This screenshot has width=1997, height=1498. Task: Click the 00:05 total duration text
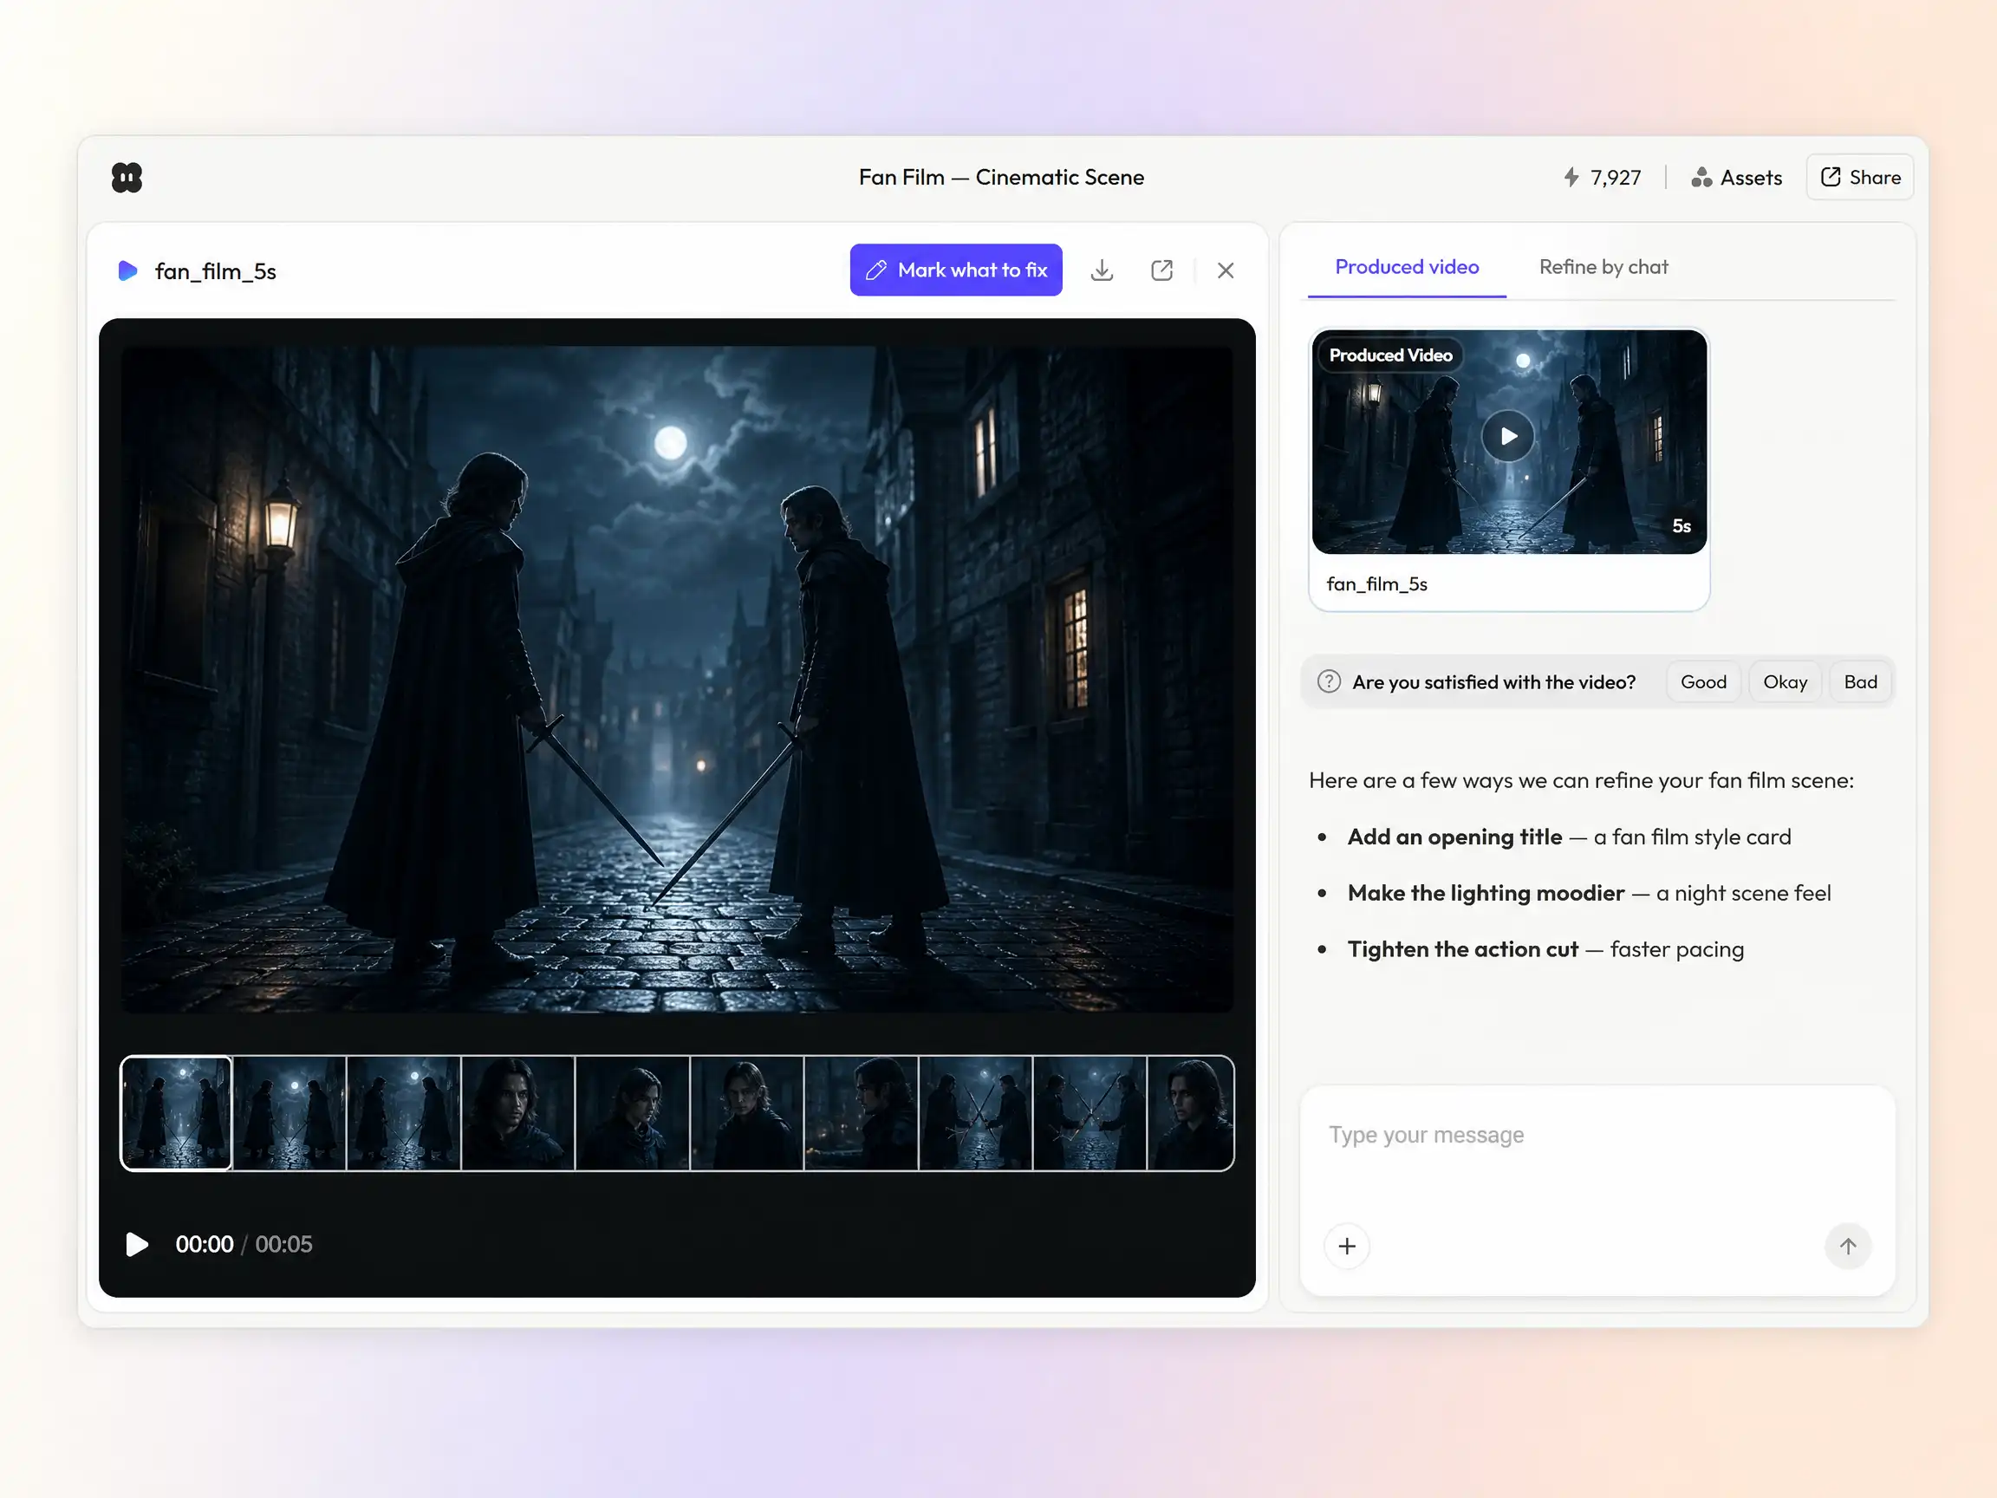pyautogui.click(x=283, y=1244)
